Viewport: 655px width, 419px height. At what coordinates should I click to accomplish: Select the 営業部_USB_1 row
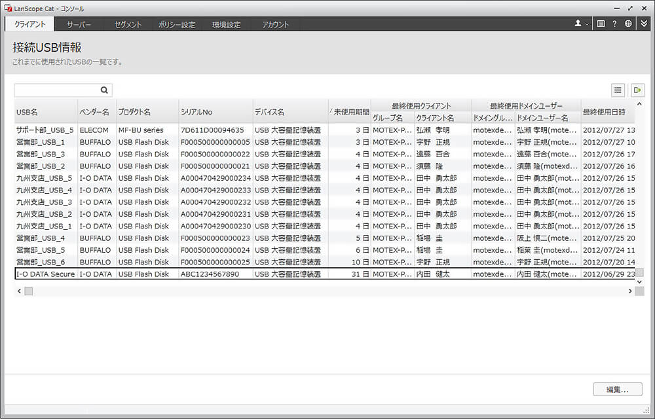click(x=325, y=142)
